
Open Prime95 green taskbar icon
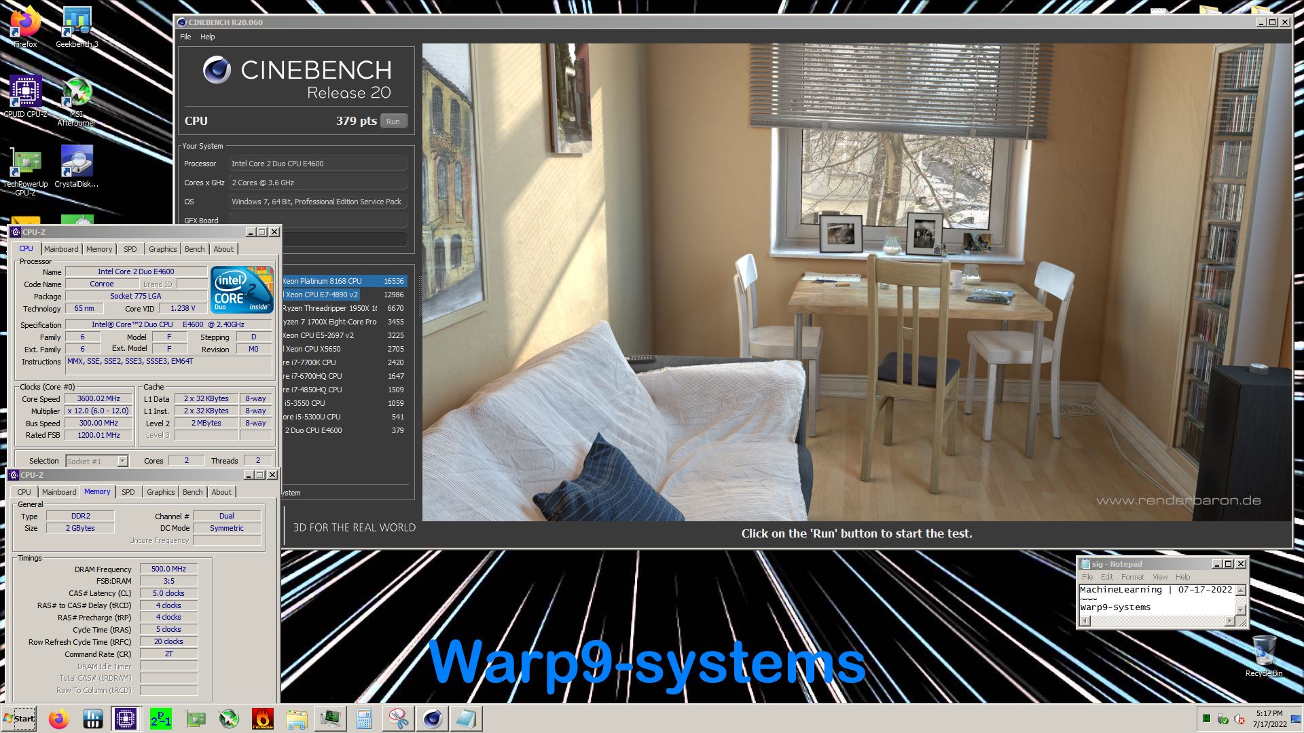point(161,719)
